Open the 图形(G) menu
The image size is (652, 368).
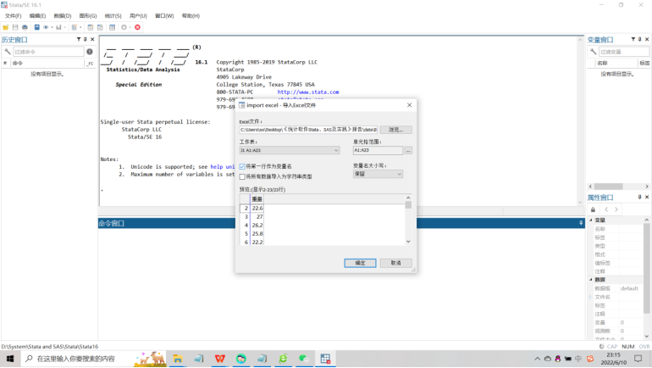pyautogui.click(x=88, y=16)
